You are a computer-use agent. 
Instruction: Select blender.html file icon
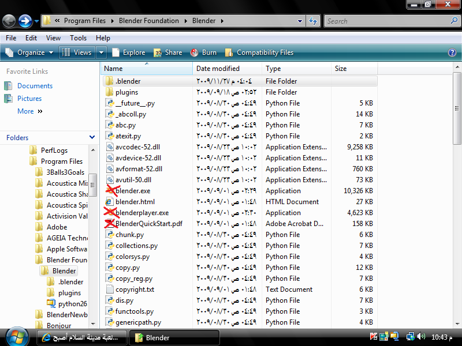click(110, 202)
